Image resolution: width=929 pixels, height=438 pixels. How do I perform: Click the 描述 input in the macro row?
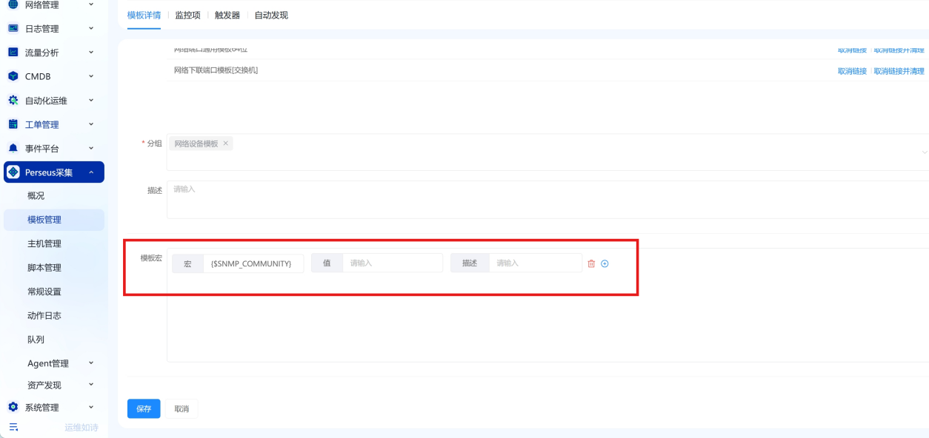click(536, 263)
